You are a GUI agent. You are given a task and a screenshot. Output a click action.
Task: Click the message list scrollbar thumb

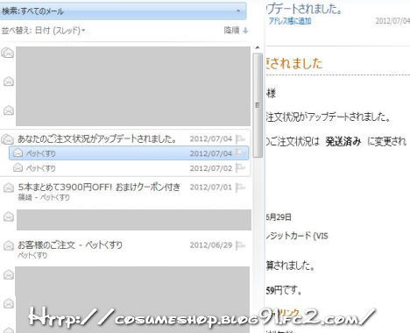[258, 105]
